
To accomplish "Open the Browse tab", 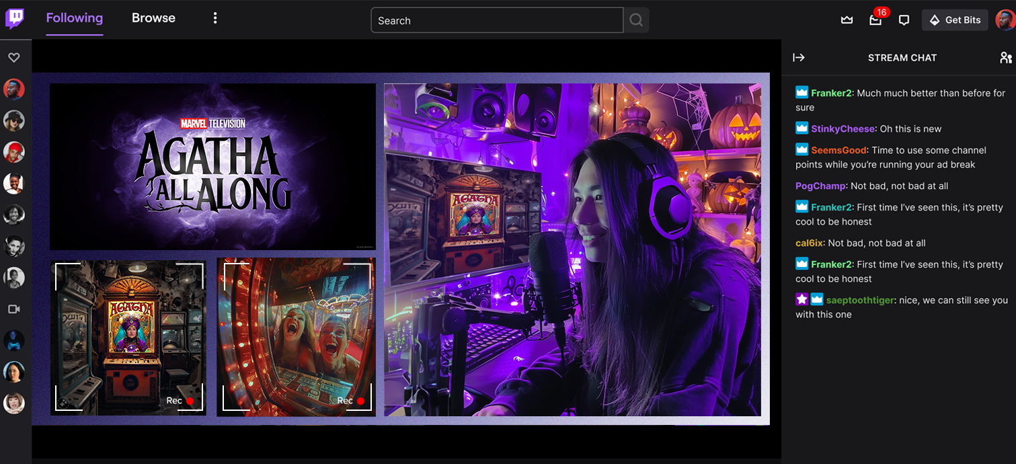I will 153,18.
